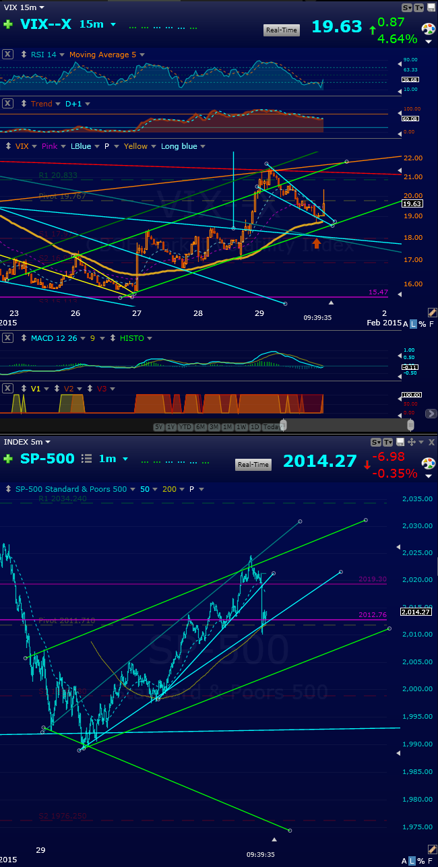Select the Today time range
Screen dimensions: 438x867
[x=272, y=426]
